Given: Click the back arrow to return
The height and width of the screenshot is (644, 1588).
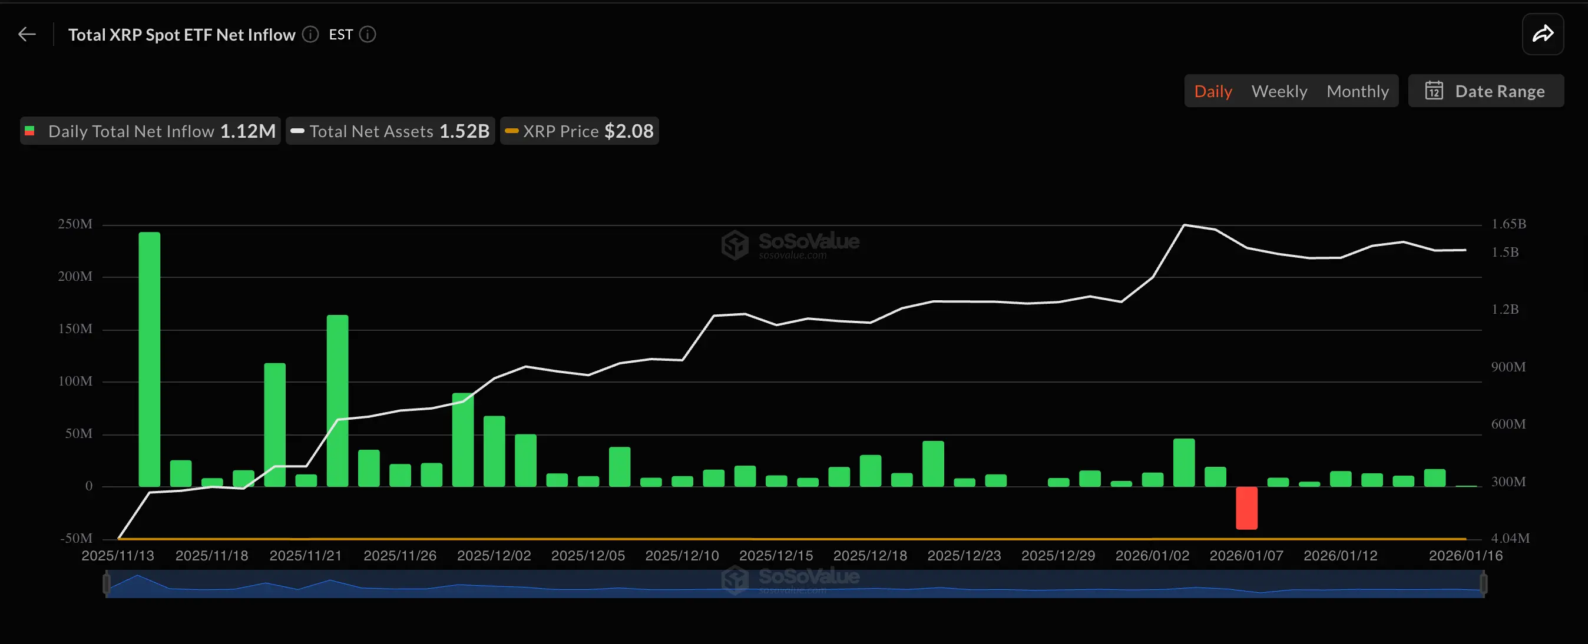Looking at the screenshot, I should (x=27, y=34).
